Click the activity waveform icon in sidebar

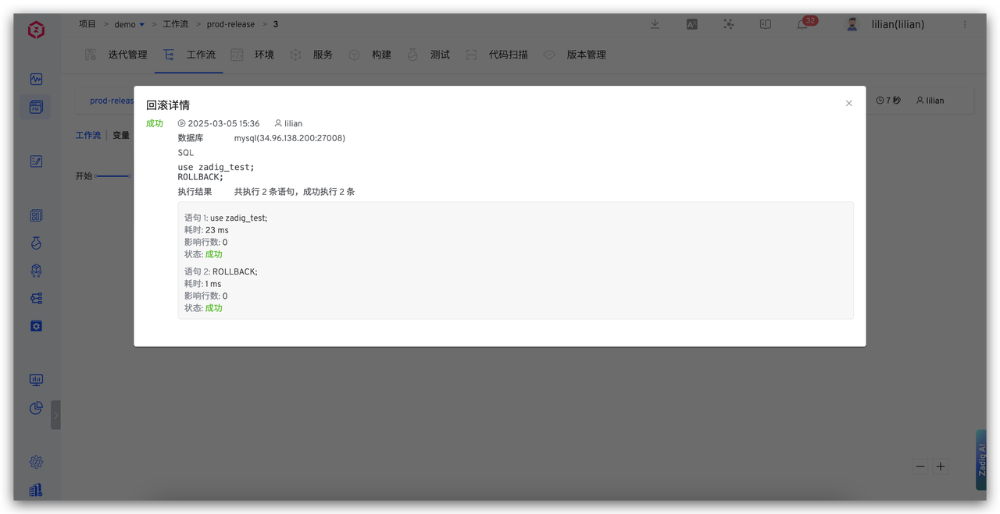point(36,80)
